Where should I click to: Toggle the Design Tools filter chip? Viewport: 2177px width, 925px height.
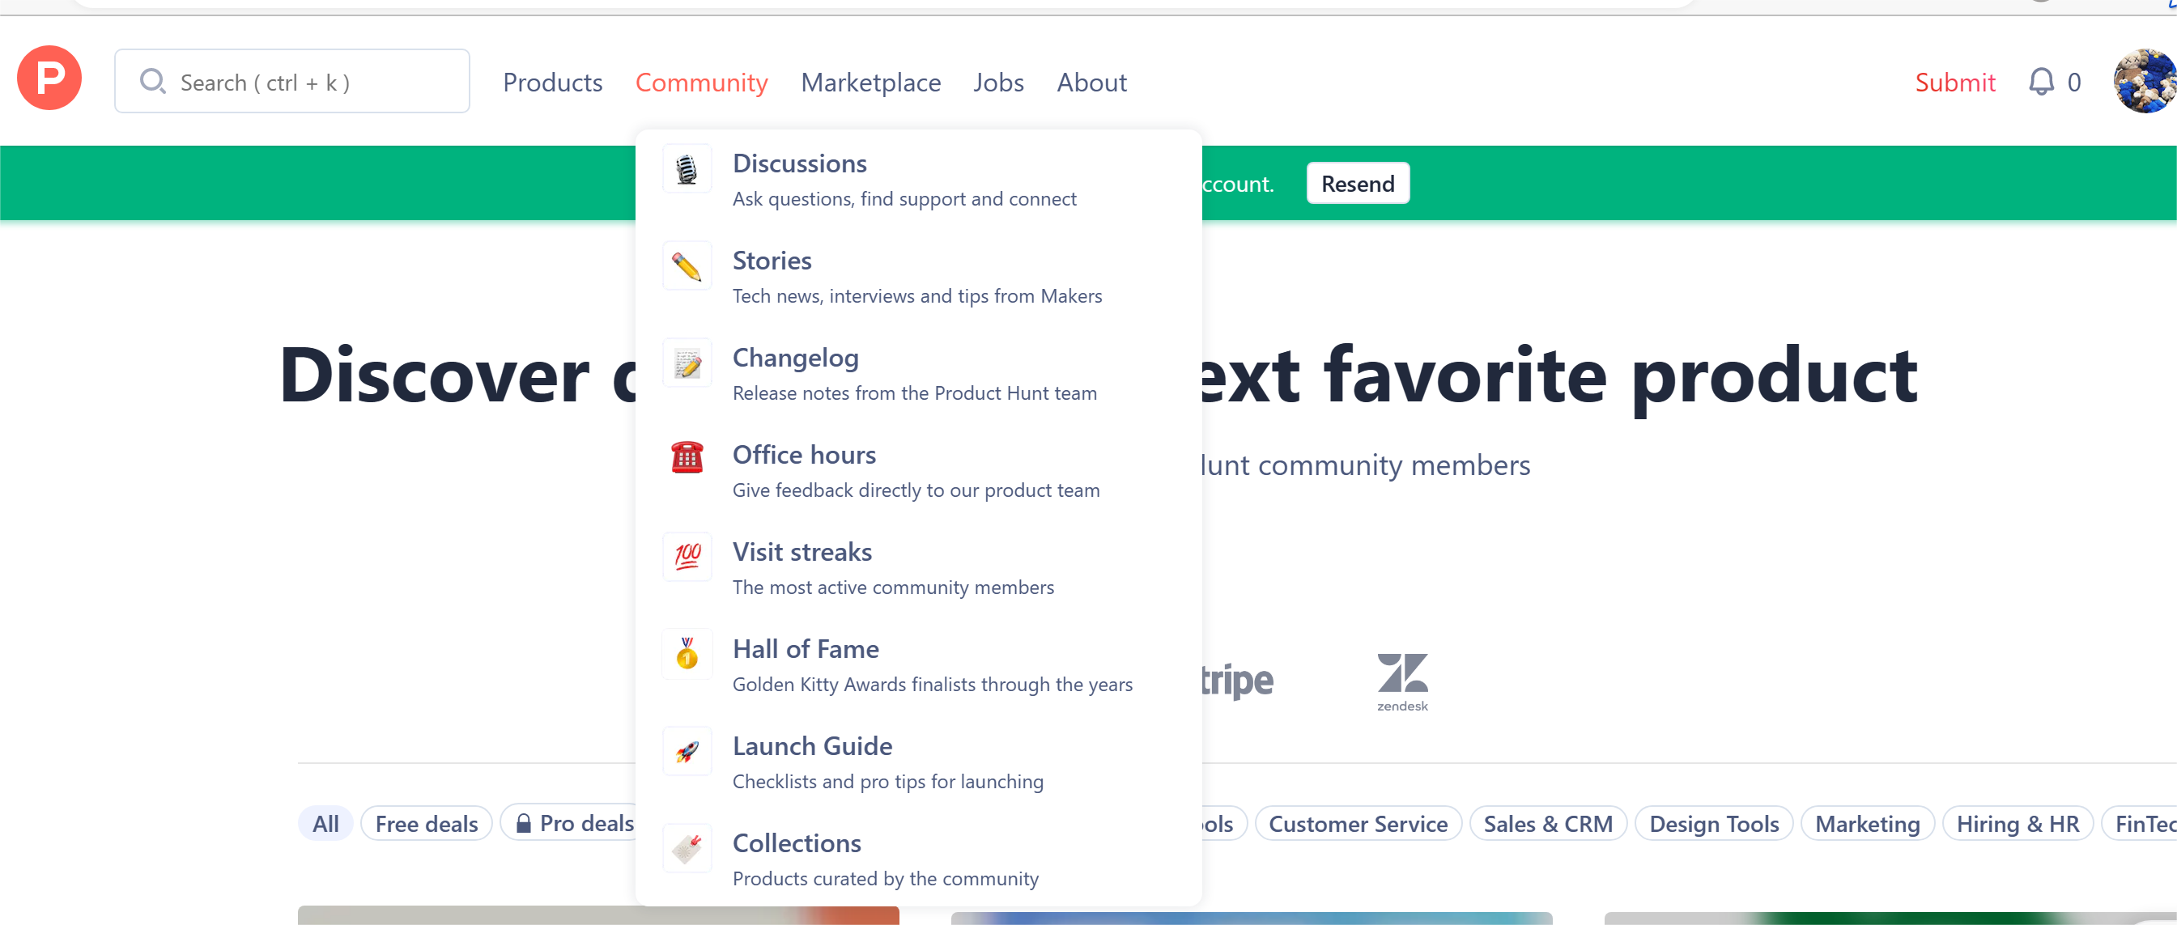pos(1713,823)
